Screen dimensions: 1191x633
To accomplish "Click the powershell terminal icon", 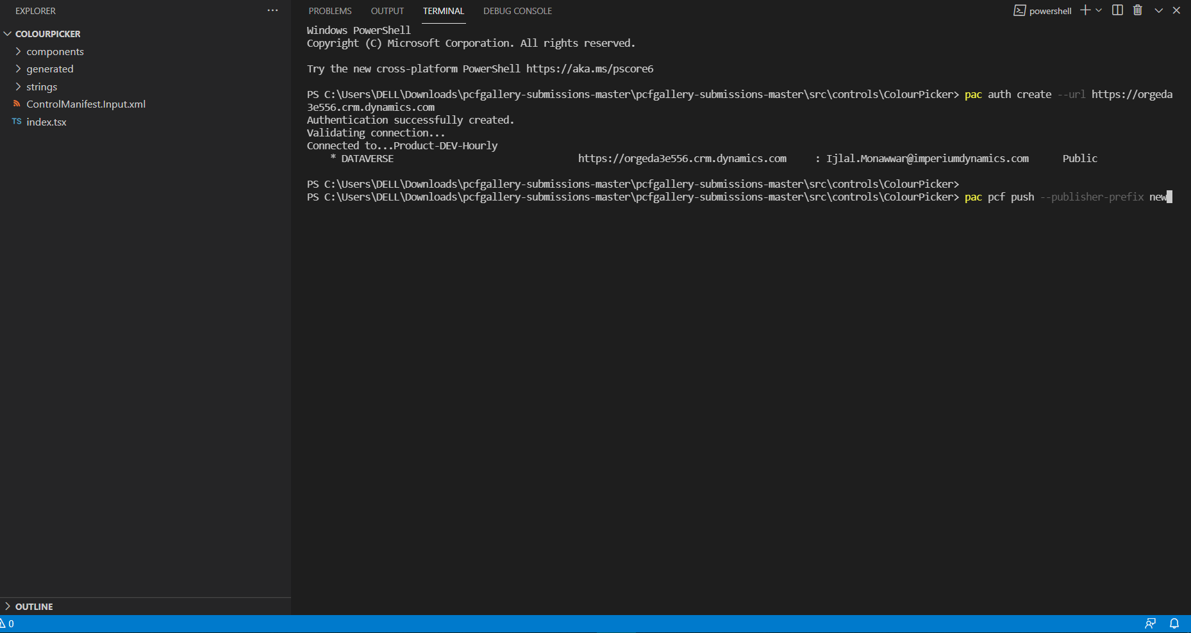I will click(x=1019, y=10).
